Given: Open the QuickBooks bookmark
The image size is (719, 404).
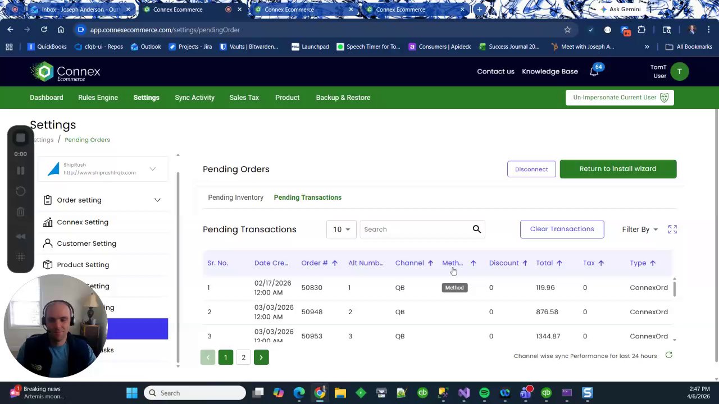Looking at the screenshot, I should click(47, 47).
